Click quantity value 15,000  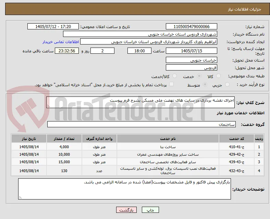pyautogui.click(x=64, y=162)
